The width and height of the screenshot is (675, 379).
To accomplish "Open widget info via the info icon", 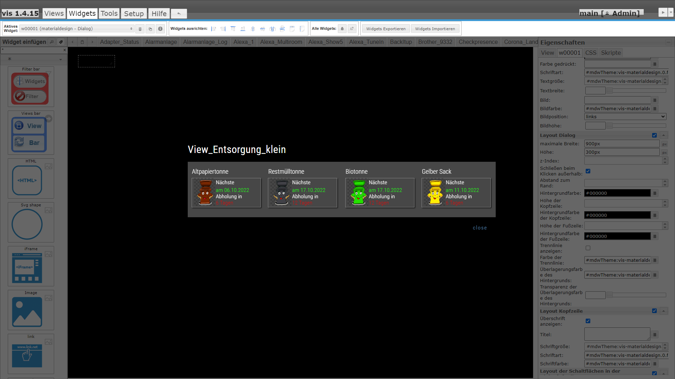I will point(160,29).
